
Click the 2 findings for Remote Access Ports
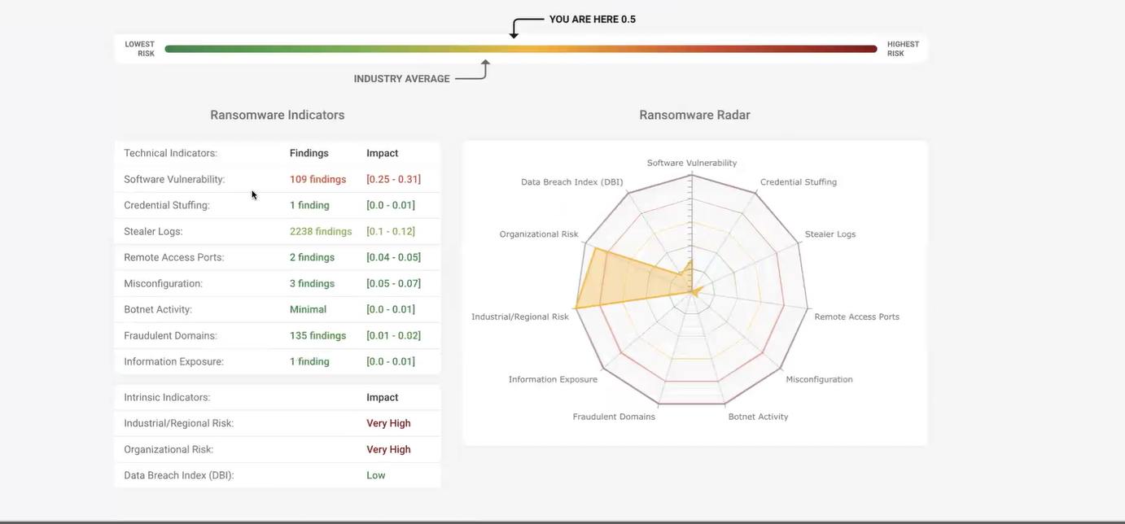312,257
